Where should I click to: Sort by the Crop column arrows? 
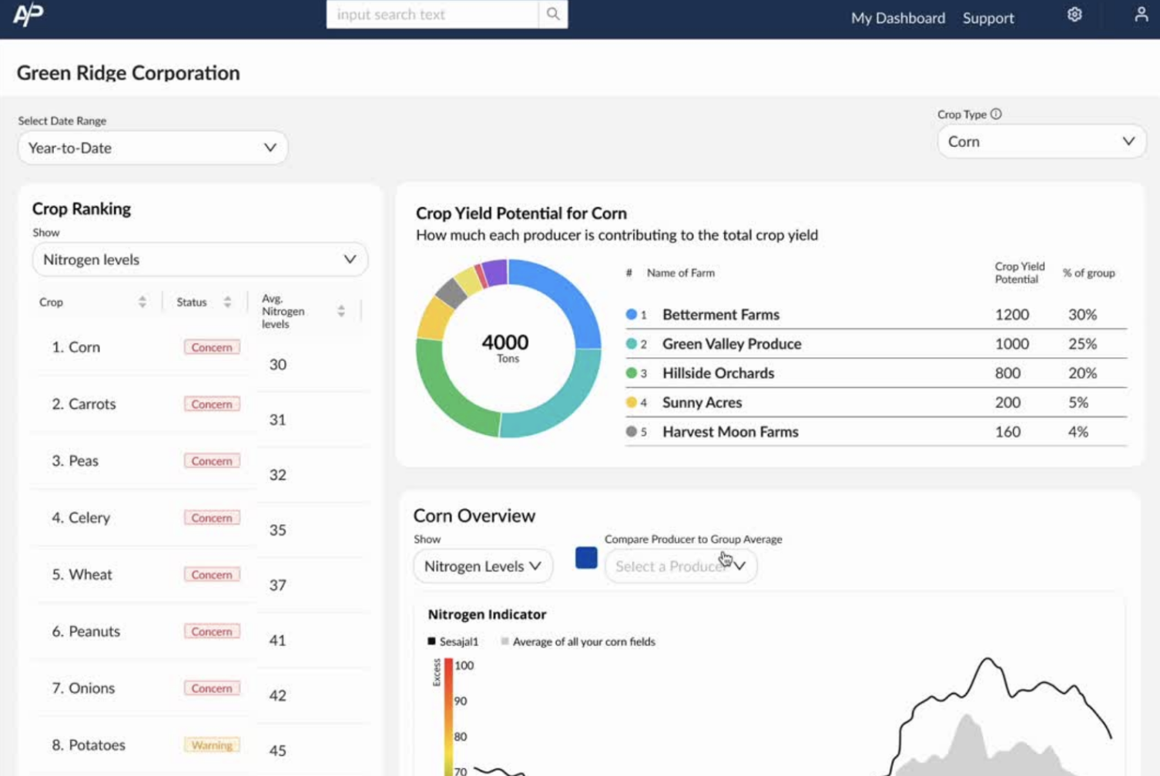point(142,302)
